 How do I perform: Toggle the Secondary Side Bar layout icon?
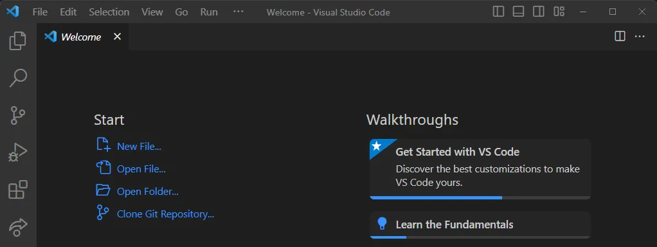click(539, 12)
